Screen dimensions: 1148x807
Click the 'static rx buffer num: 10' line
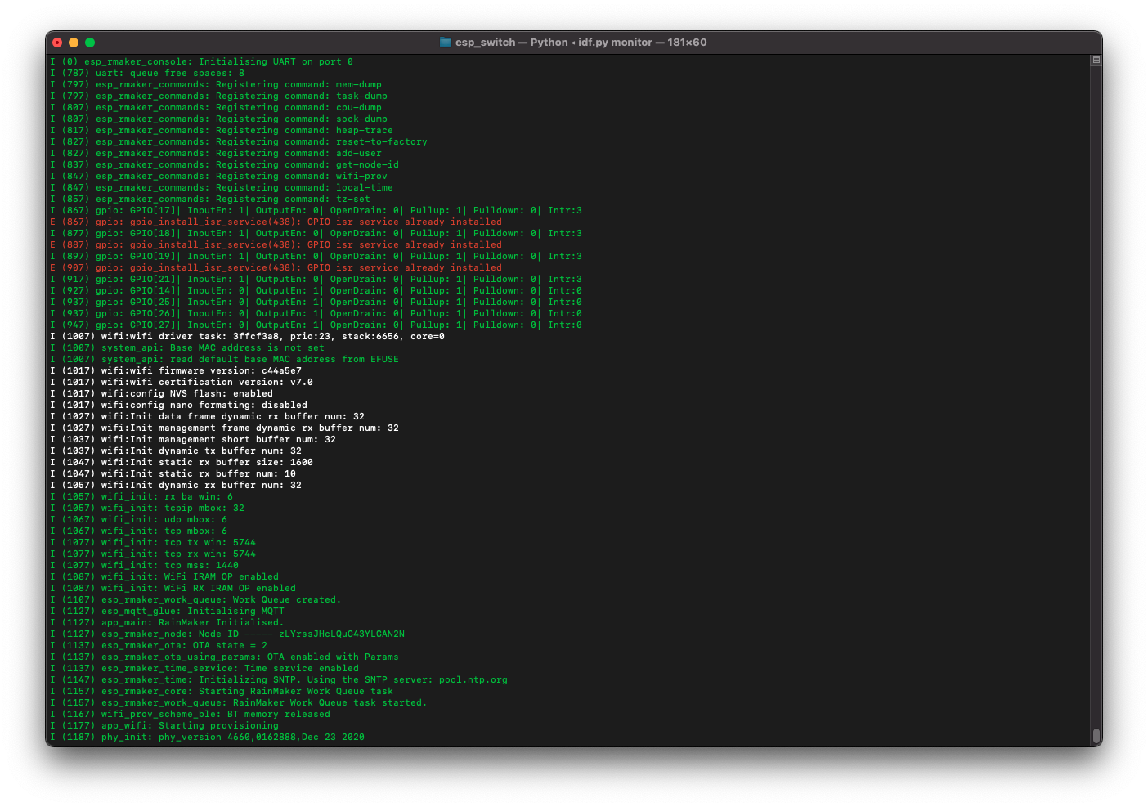[173, 473]
